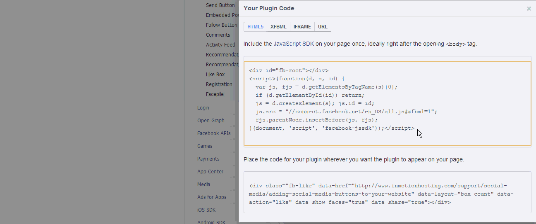The image size is (536, 224).
Task: Select the XFBML tab
Action: click(x=278, y=27)
